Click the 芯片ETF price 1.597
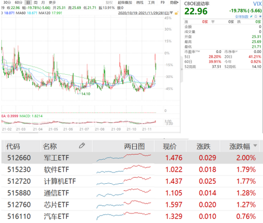This screenshot has height=223, width=263. point(174,204)
